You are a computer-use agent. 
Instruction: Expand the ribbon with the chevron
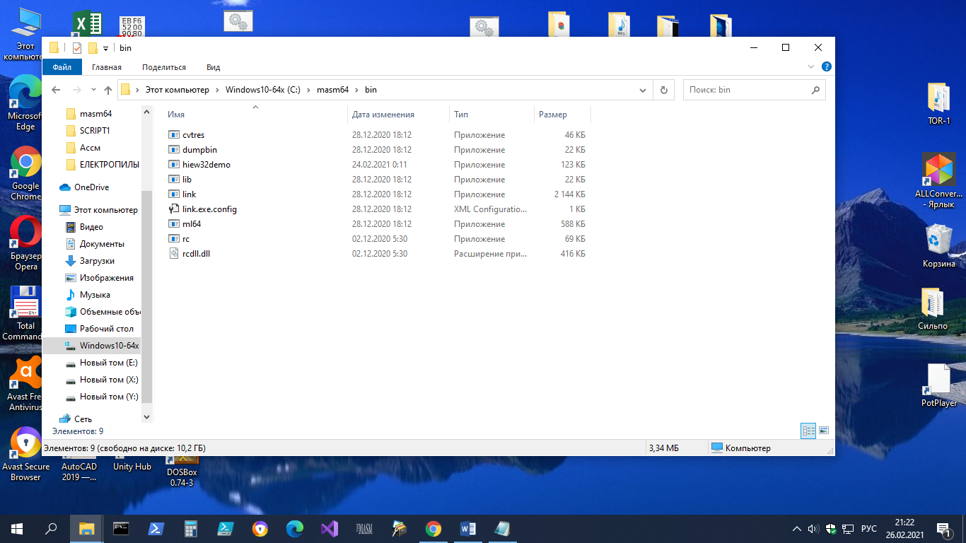pyautogui.click(x=811, y=66)
